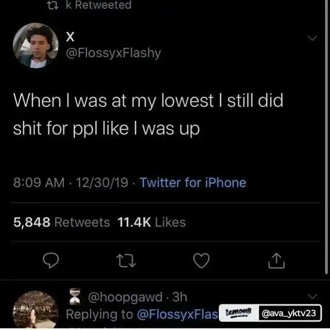Open FlossyxFlashy's profile picture

click(35, 45)
